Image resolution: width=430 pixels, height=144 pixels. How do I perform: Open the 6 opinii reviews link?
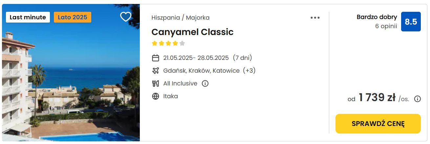(x=386, y=26)
